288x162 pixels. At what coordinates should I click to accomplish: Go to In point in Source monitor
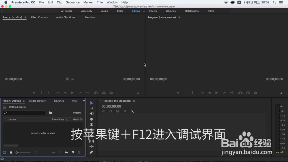[58, 93]
